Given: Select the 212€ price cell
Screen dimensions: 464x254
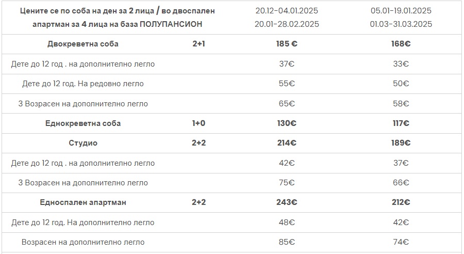Looking at the screenshot, I should pyautogui.click(x=401, y=202).
